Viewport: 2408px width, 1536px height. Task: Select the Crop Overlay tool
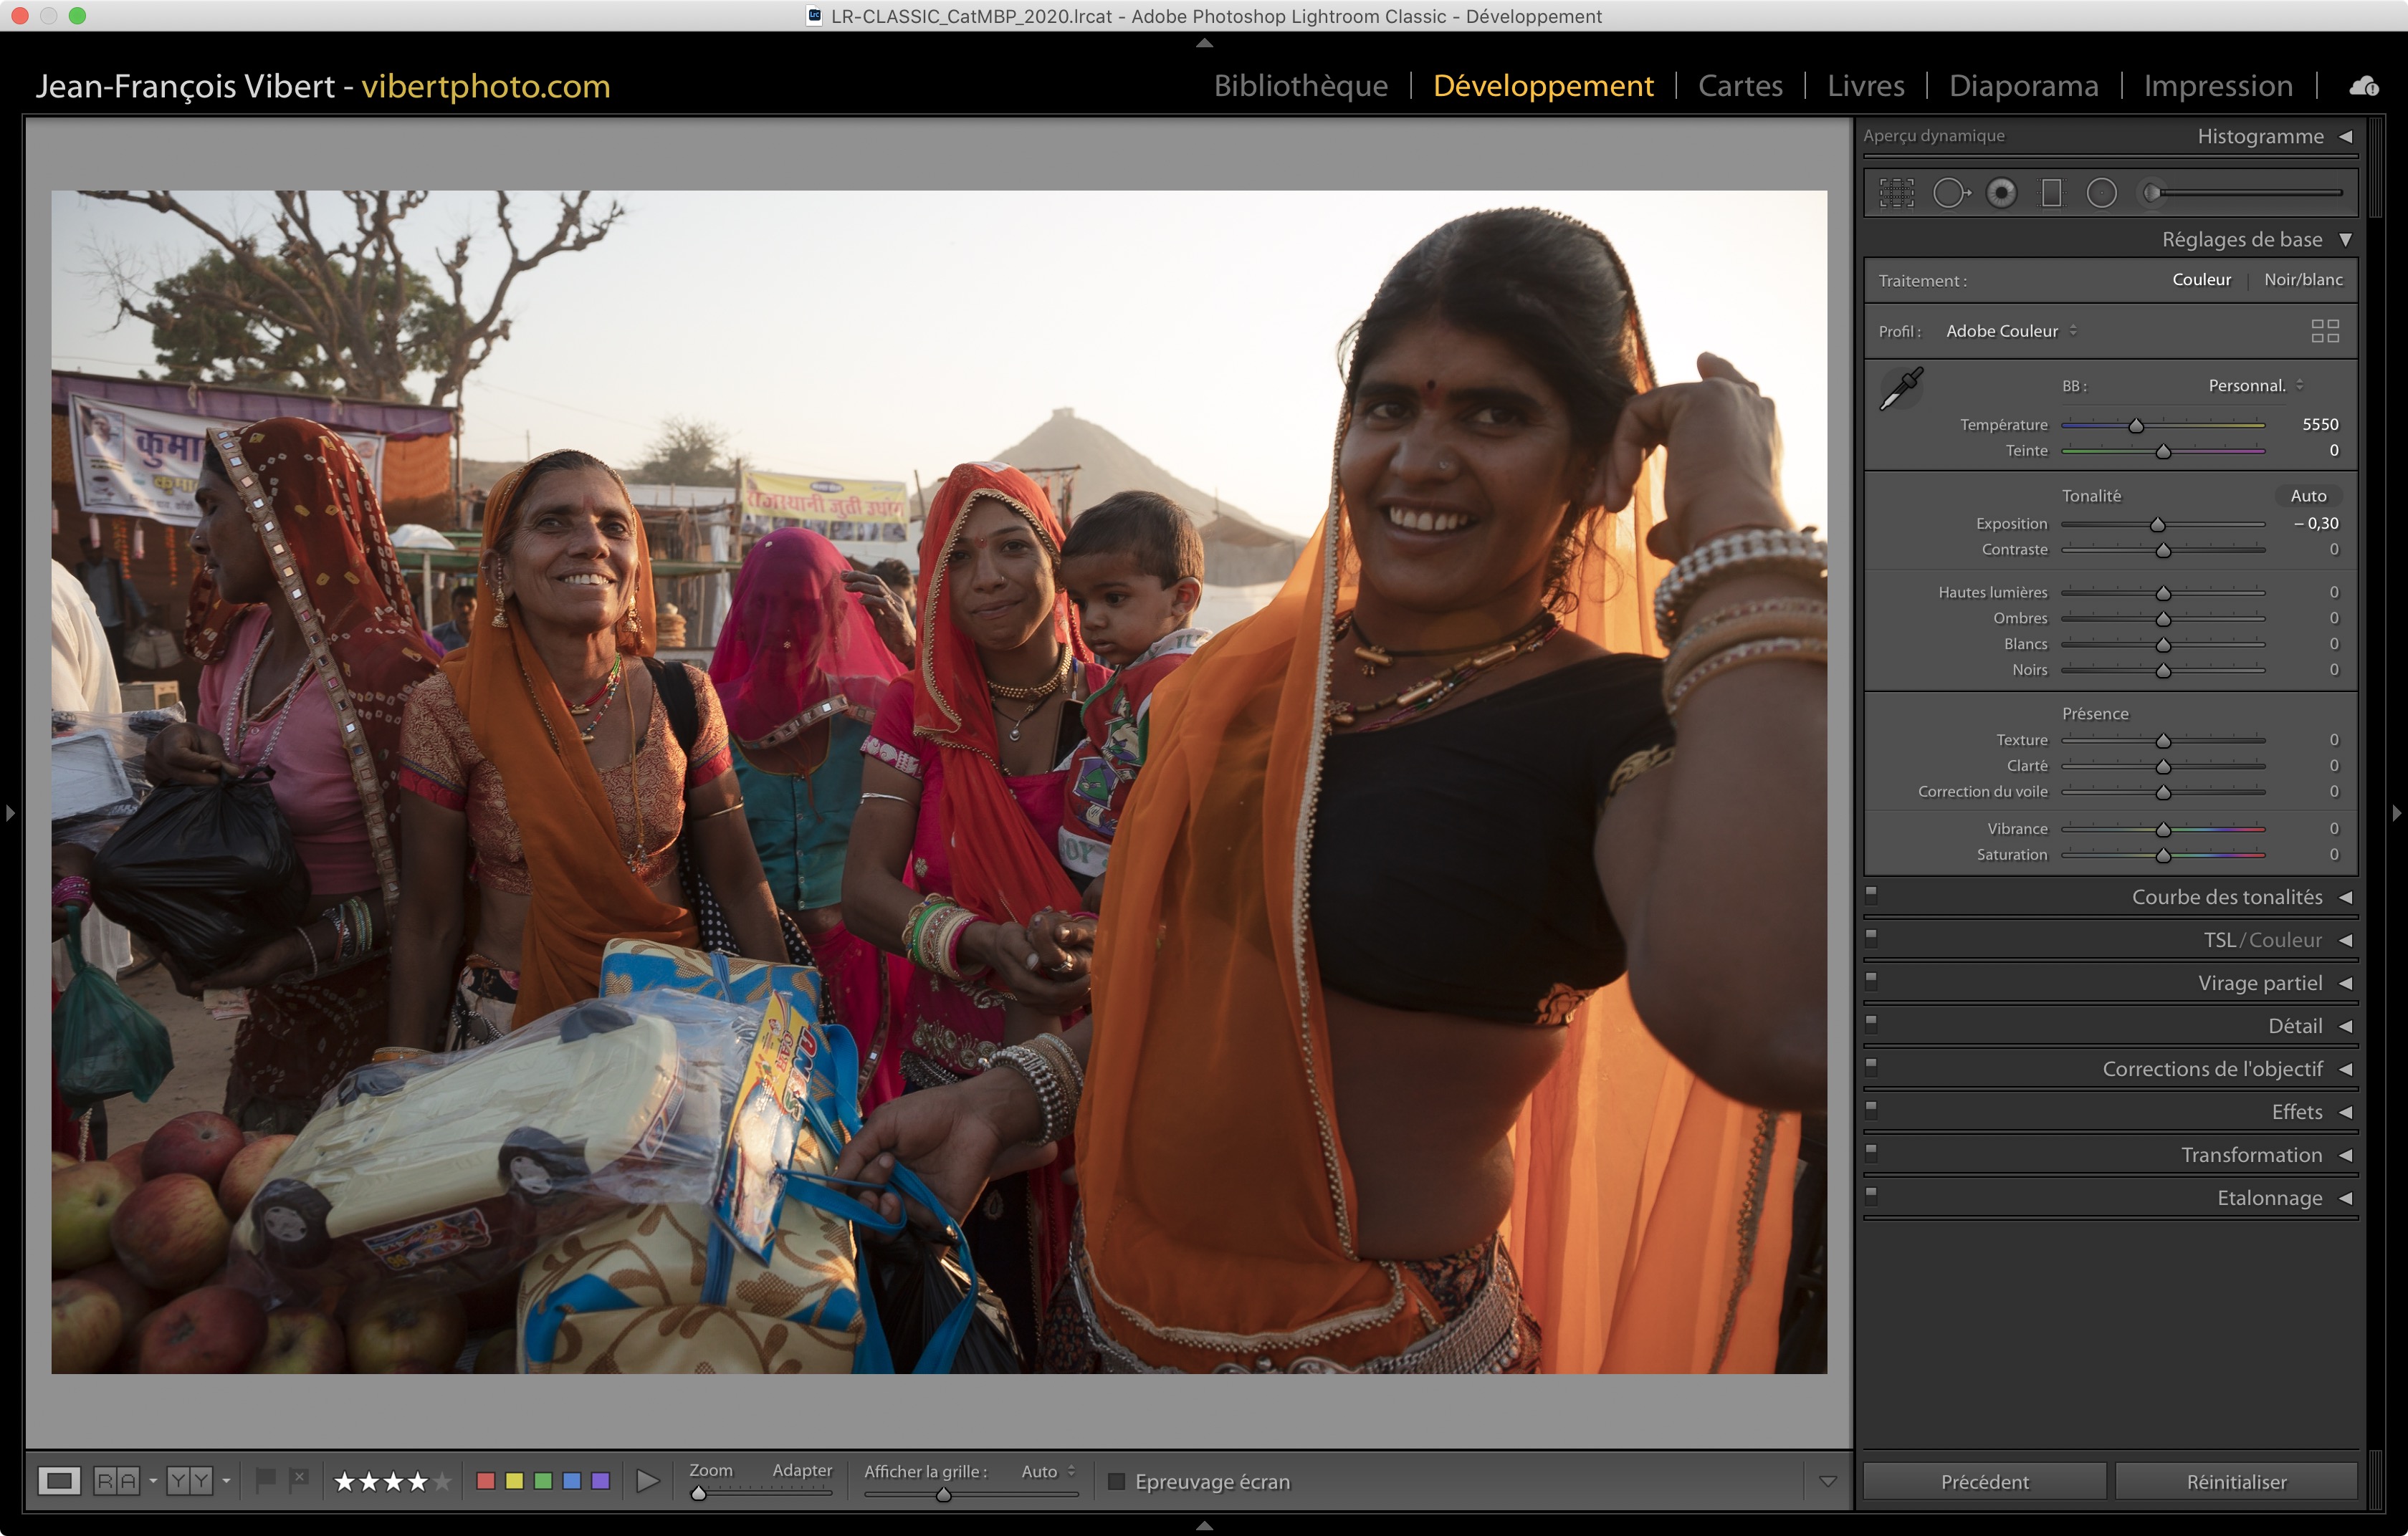[x=1896, y=193]
